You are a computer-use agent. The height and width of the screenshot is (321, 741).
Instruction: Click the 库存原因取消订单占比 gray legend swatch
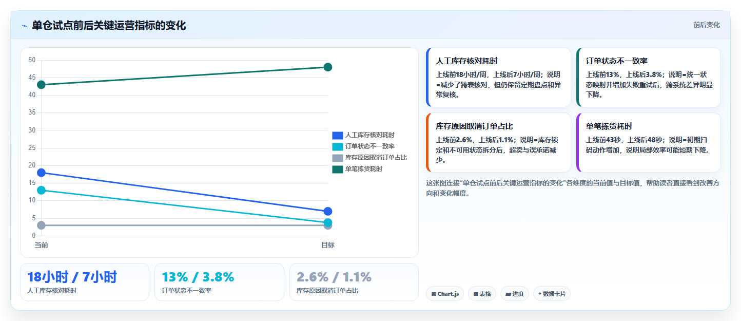(x=337, y=158)
